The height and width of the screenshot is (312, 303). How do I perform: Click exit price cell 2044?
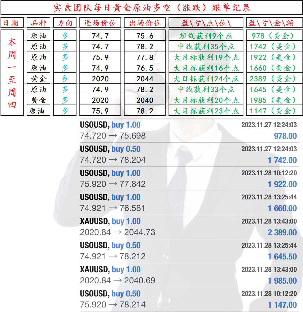click(145, 79)
